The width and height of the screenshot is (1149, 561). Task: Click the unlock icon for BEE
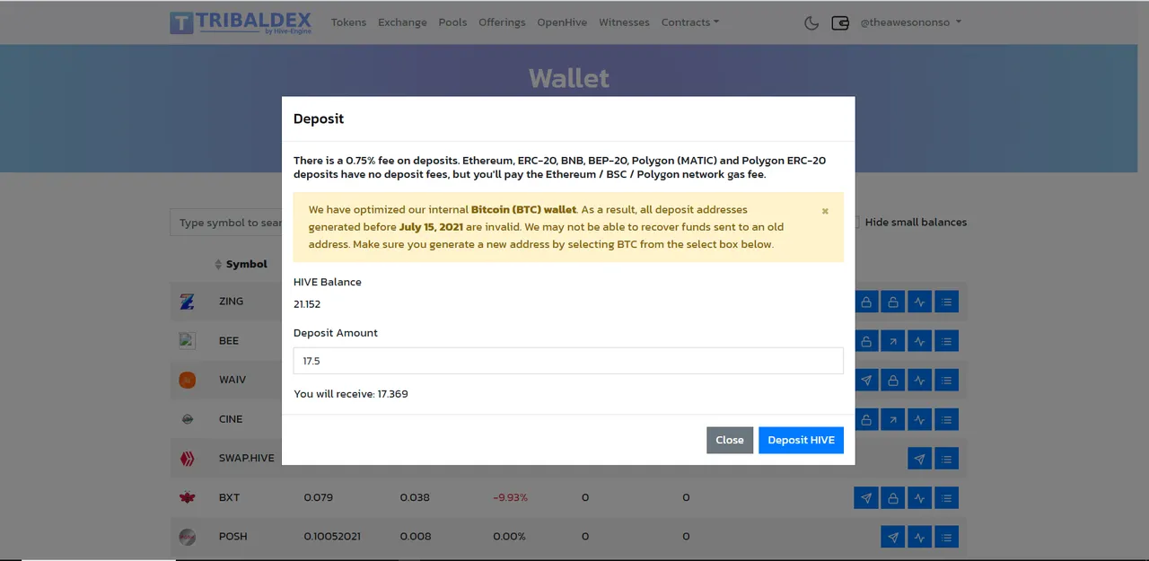coord(866,341)
